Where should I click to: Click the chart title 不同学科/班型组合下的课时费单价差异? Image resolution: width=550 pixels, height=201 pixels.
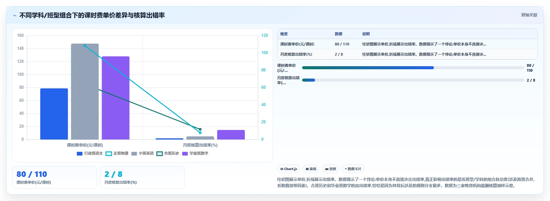92,15
